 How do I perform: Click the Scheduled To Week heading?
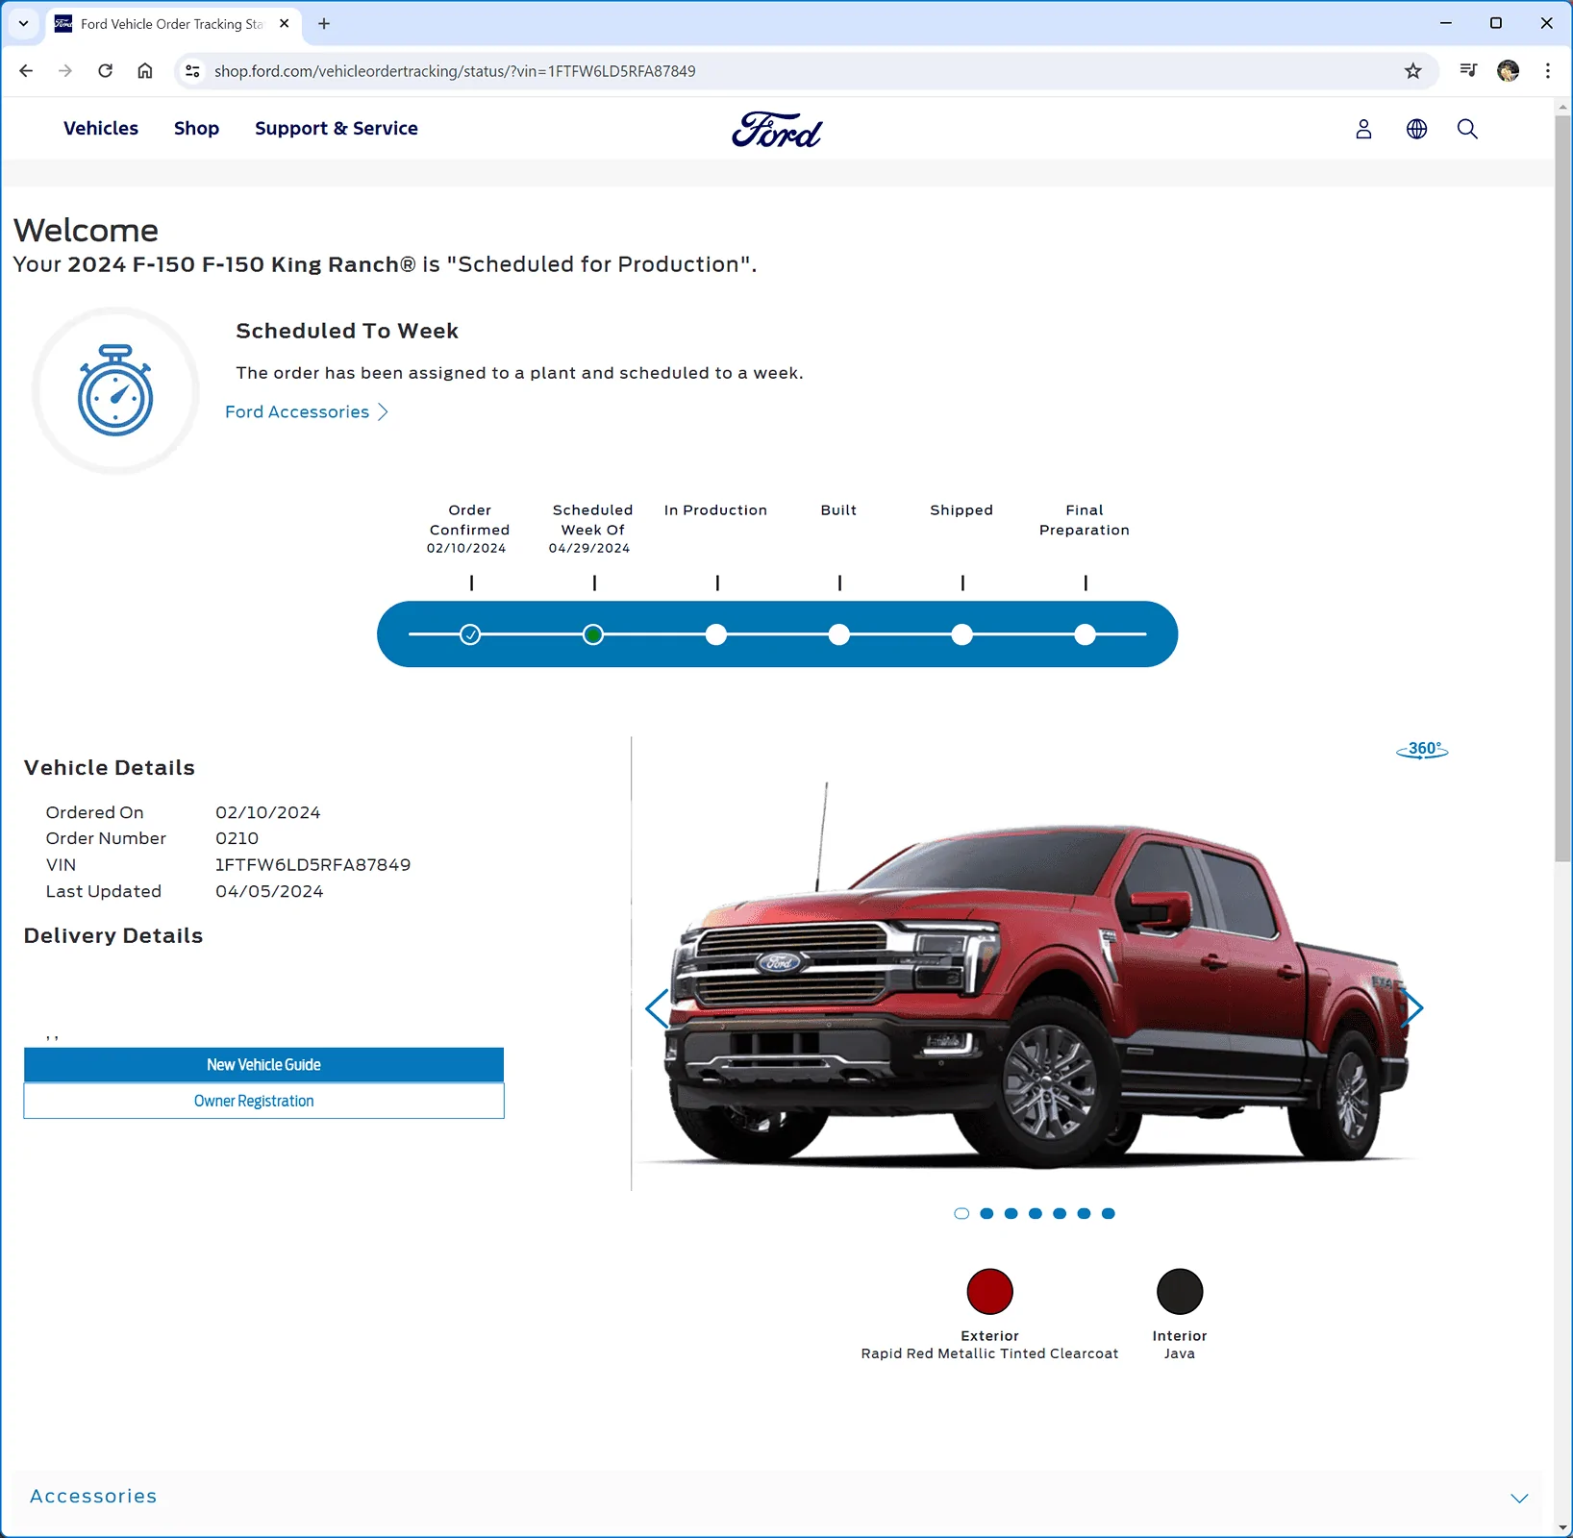(x=347, y=332)
